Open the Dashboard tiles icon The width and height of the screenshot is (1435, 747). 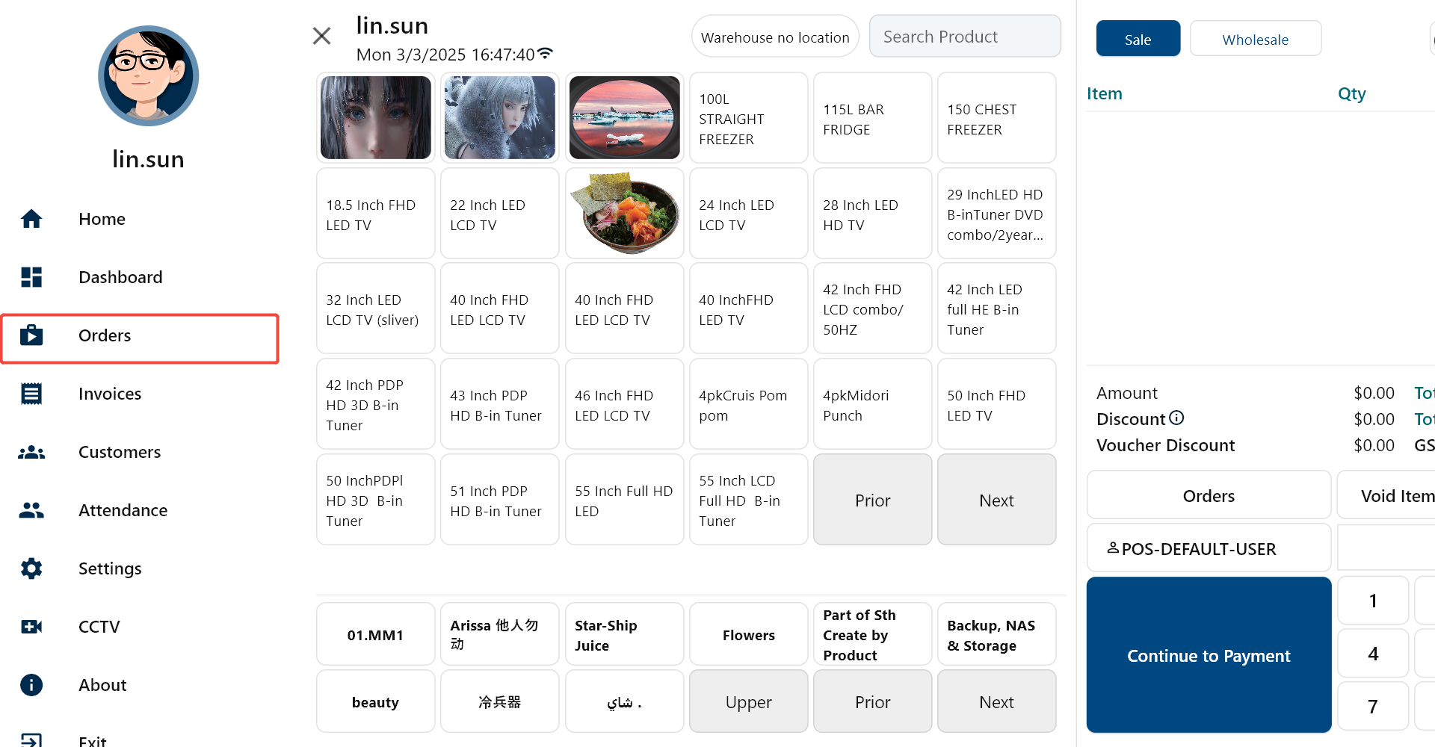(x=31, y=277)
